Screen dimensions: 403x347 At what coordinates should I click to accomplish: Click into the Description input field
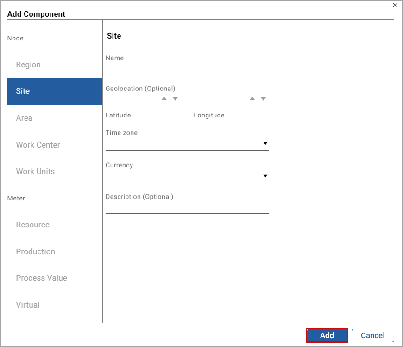click(x=187, y=208)
